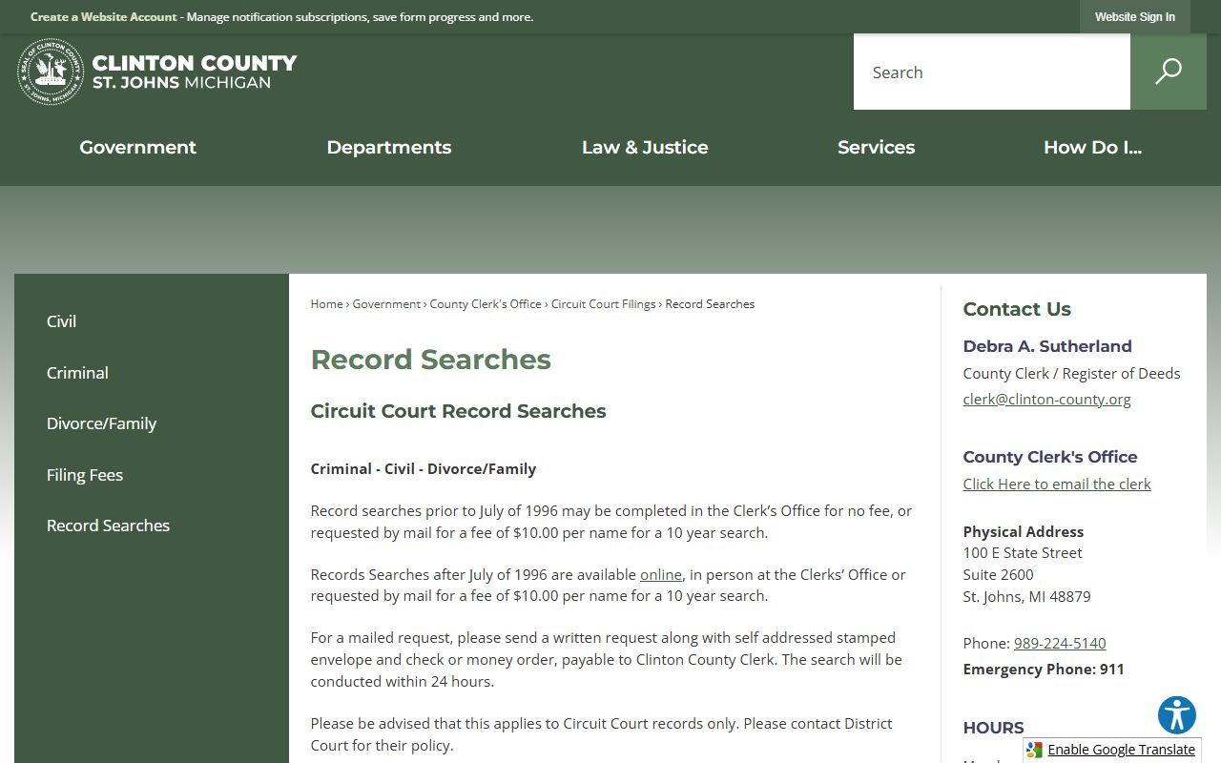
Task: Go to Circuit Court Filings breadcrumb
Action: (x=603, y=304)
